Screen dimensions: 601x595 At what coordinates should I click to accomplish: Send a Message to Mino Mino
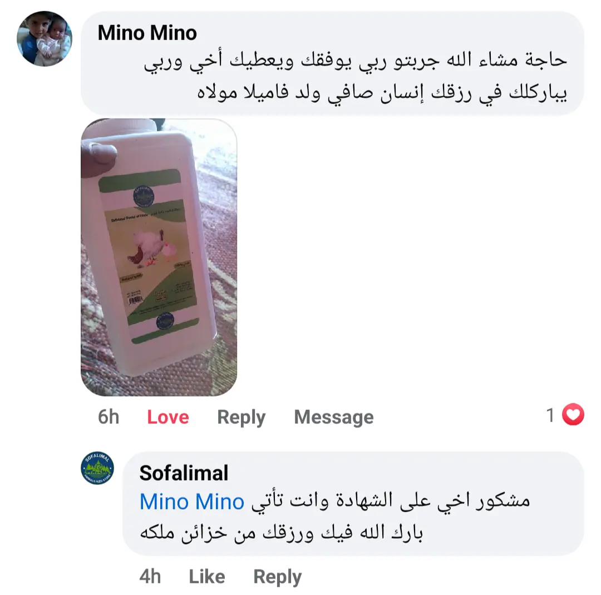(334, 417)
